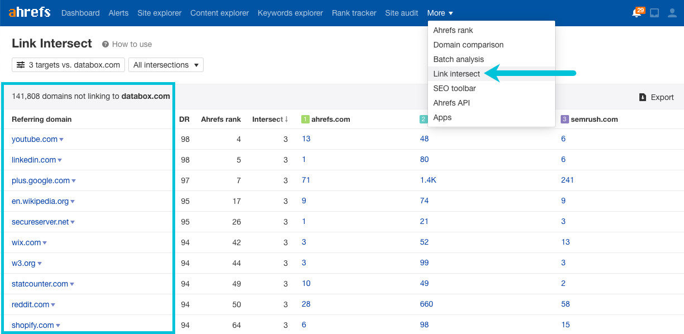Click the Ahrefs logo
Screen dimensions: 684x334
[x=30, y=12]
